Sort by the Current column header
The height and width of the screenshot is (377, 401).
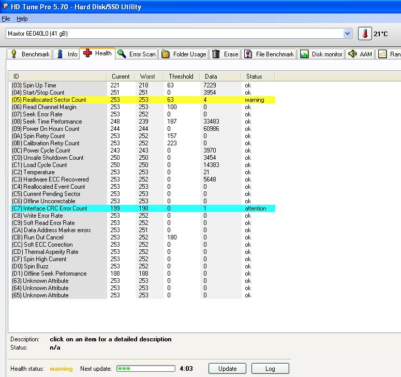[121, 77]
